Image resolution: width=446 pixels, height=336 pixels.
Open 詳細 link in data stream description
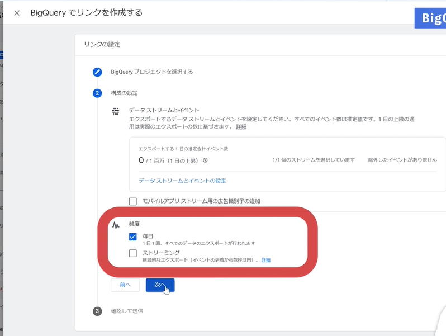pos(241,127)
